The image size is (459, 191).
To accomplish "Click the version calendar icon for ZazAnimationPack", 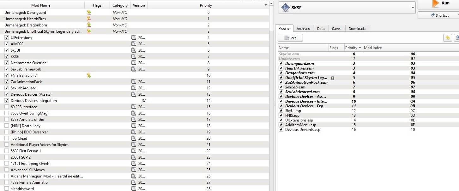I will [x=134, y=81].
